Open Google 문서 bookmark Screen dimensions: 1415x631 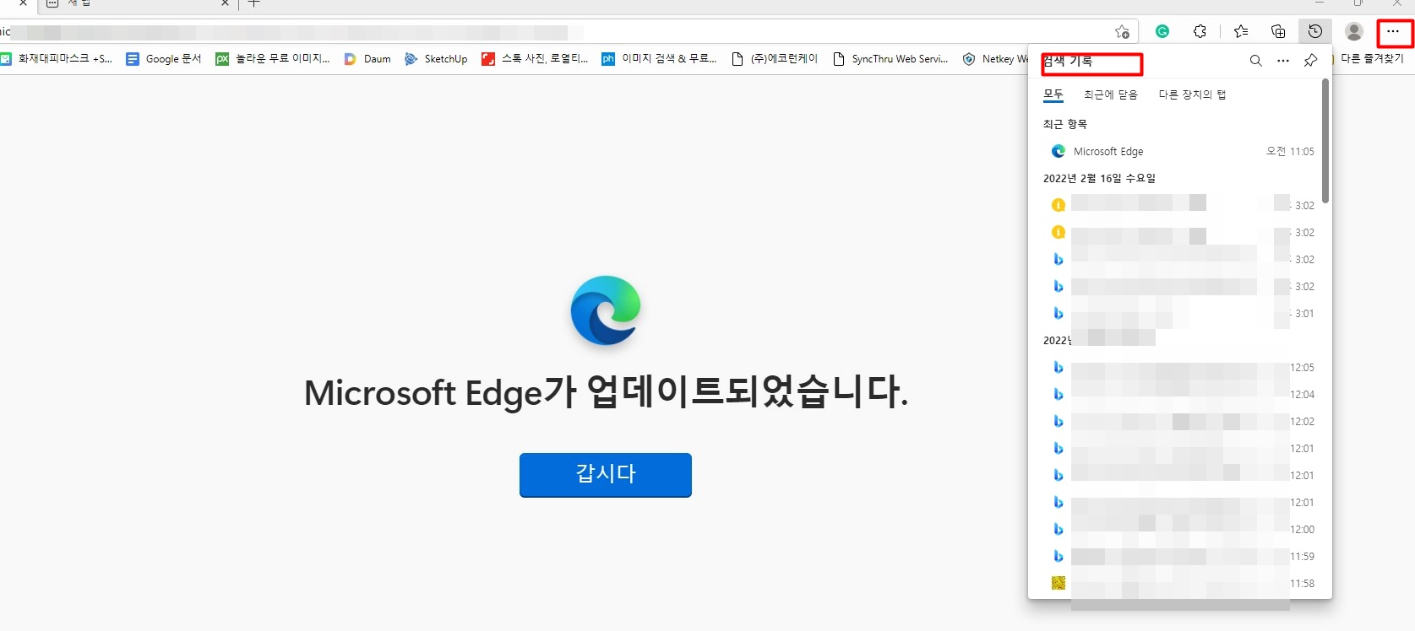click(x=164, y=59)
